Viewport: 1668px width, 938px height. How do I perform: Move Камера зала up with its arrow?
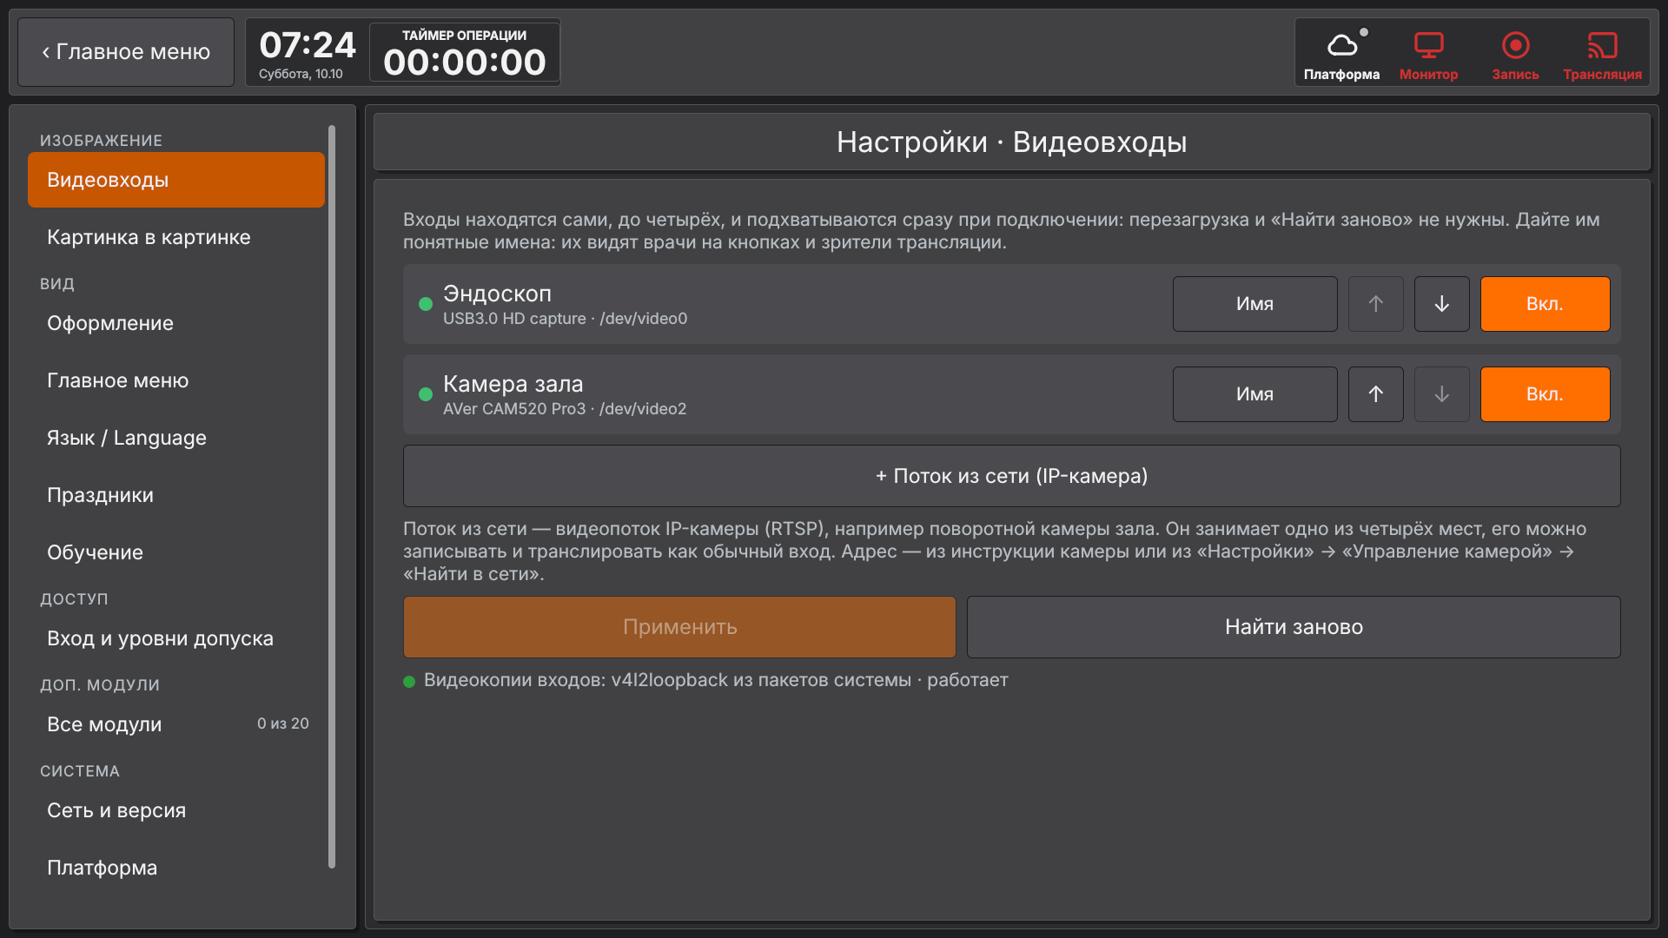(1375, 394)
